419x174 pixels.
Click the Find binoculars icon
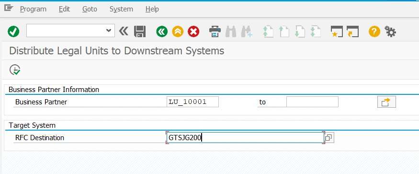(x=231, y=31)
